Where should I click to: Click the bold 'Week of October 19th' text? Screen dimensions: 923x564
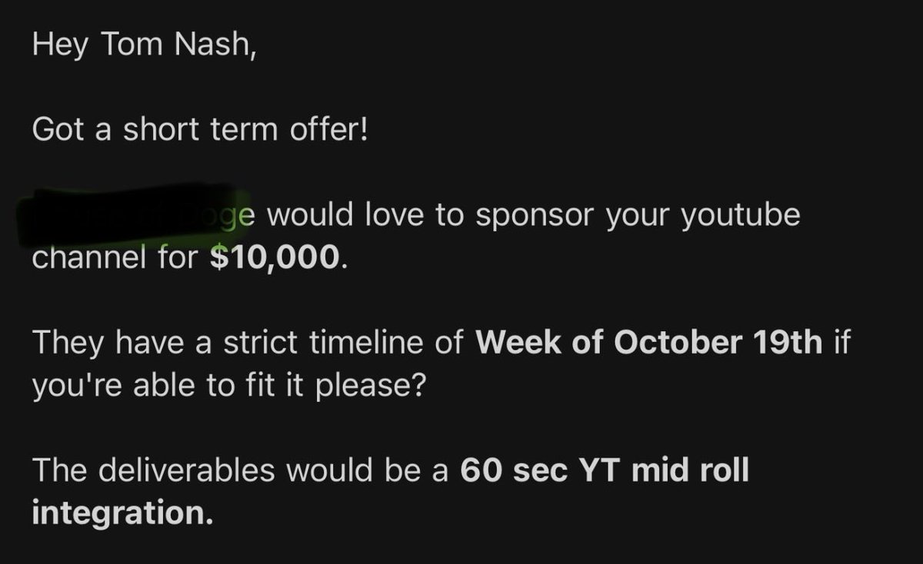tap(650, 343)
